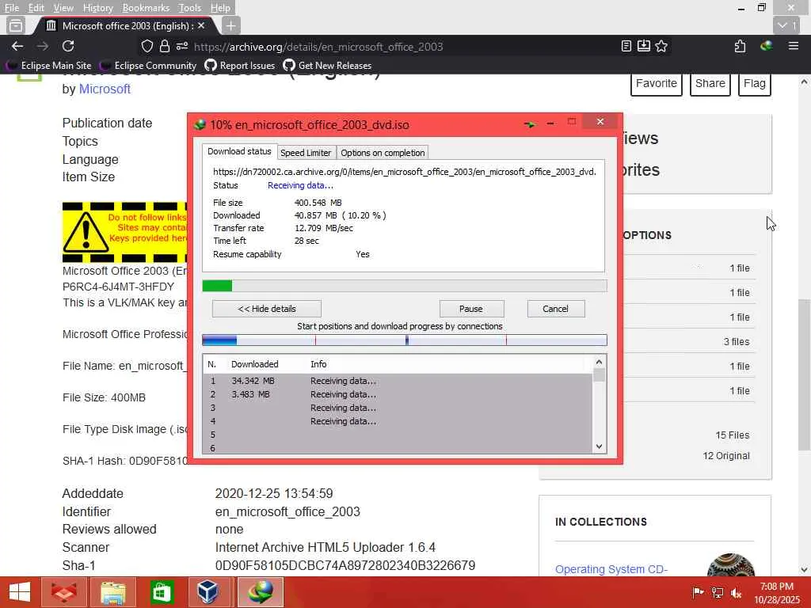Open the Tools menu
811x608 pixels.
tap(189, 8)
